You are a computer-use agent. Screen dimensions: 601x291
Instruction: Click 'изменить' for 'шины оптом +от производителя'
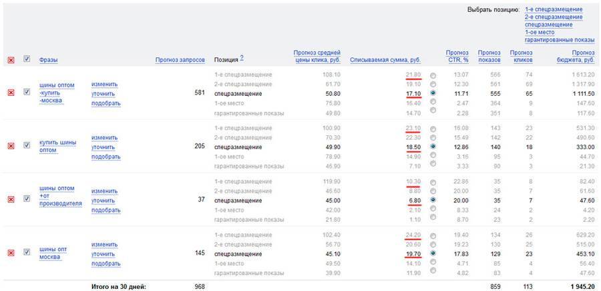coord(104,191)
